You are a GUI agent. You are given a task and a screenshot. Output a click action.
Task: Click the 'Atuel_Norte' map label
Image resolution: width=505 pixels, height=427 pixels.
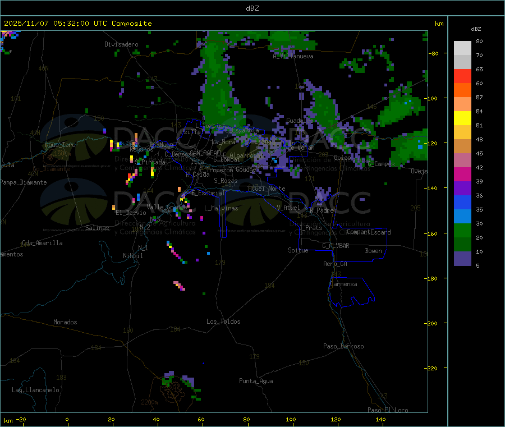[267, 189]
